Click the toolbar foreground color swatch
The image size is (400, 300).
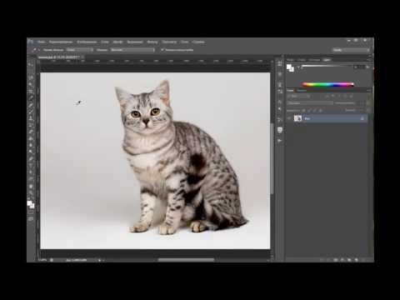pyautogui.click(x=29, y=203)
